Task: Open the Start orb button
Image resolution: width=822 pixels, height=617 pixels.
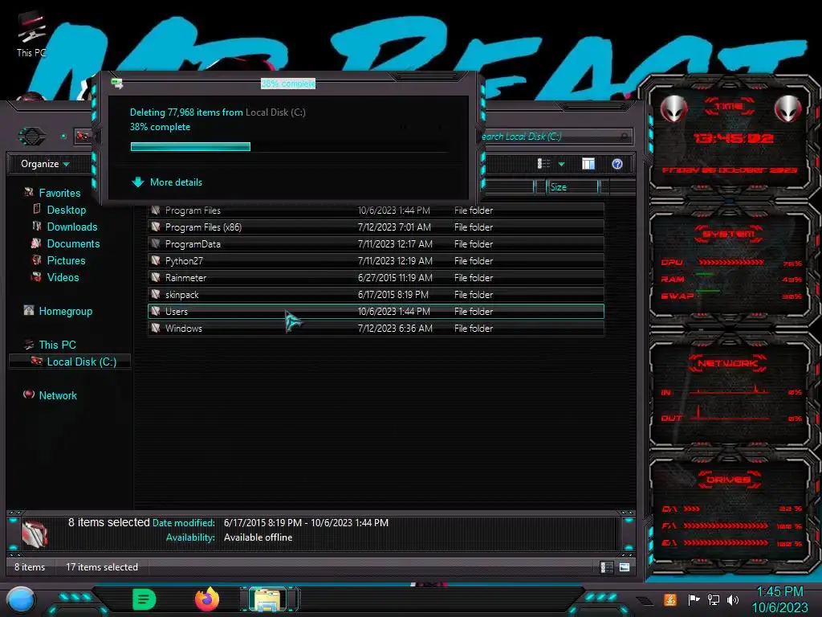Action: [21, 599]
